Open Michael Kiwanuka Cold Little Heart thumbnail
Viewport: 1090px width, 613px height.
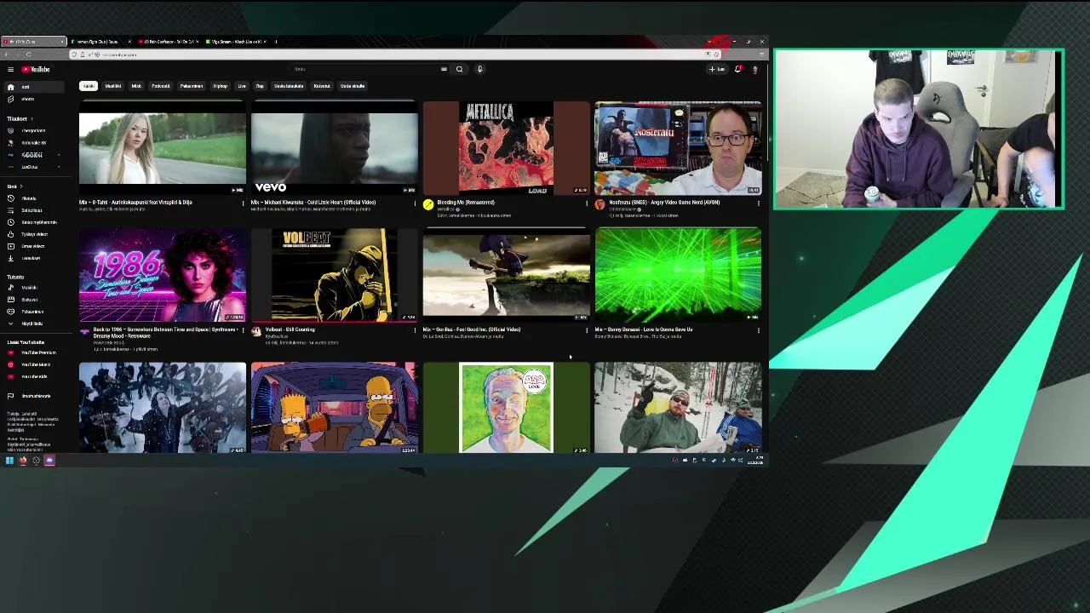(335, 148)
